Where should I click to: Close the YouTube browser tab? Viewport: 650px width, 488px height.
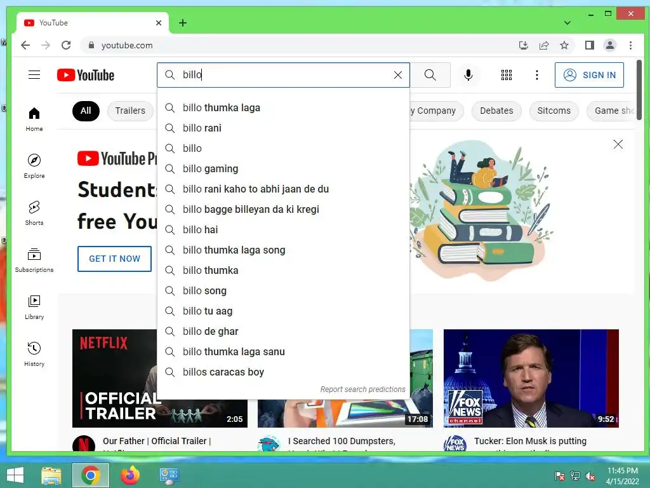click(x=158, y=23)
